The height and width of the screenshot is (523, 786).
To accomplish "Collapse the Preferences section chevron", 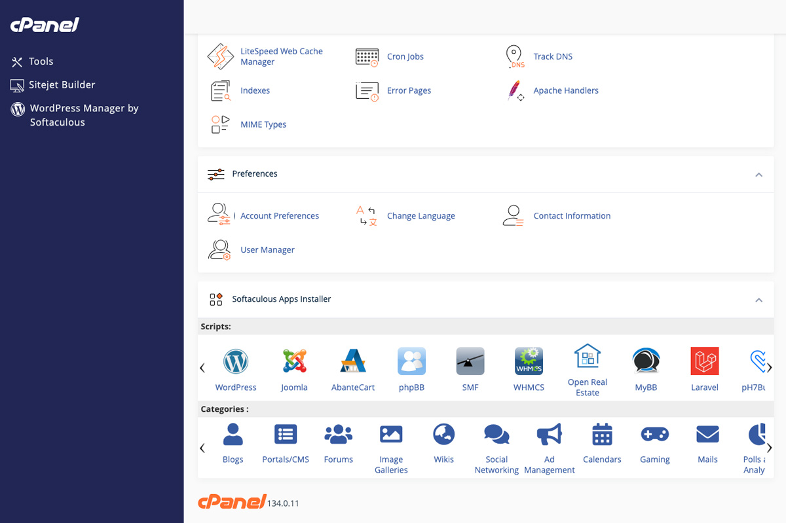I will pyautogui.click(x=758, y=175).
